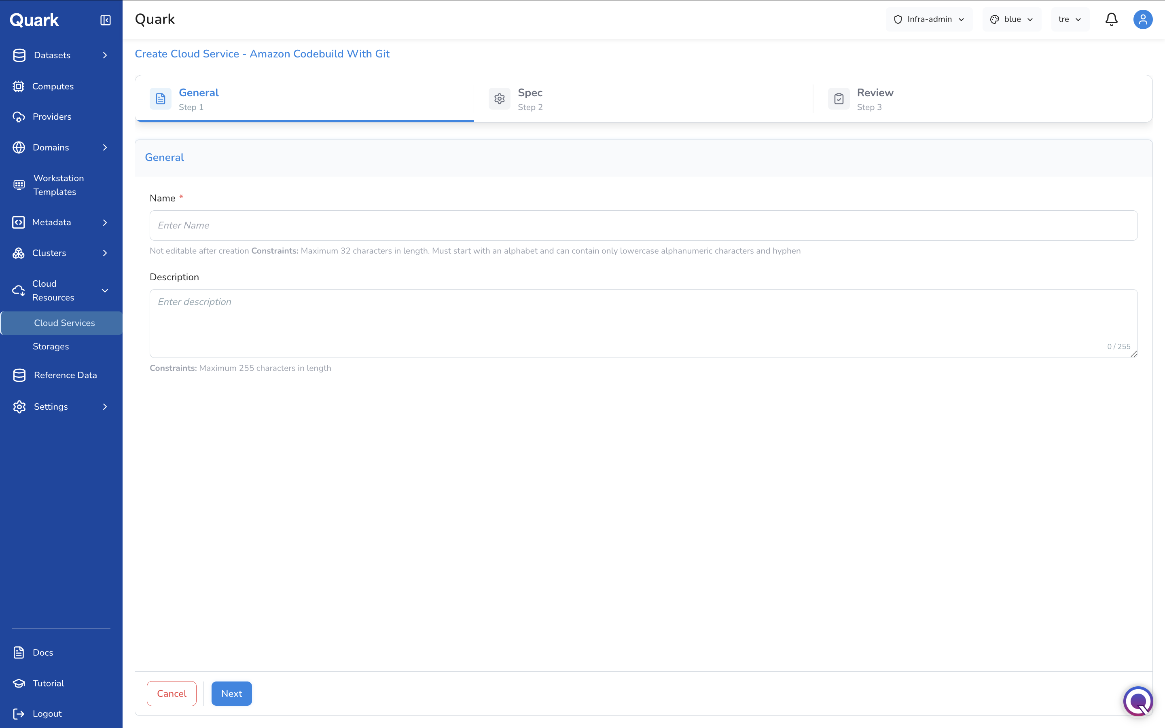Screen dimensions: 1165x728
Task: Click the Next button
Action: point(231,693)
